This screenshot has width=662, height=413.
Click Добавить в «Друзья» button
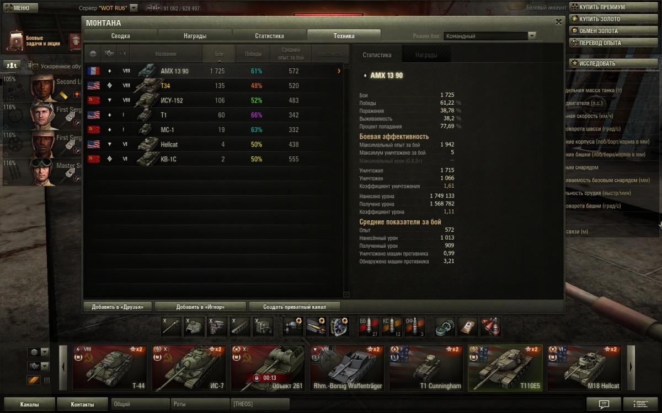pyautogui.click(x=118, y=307)
